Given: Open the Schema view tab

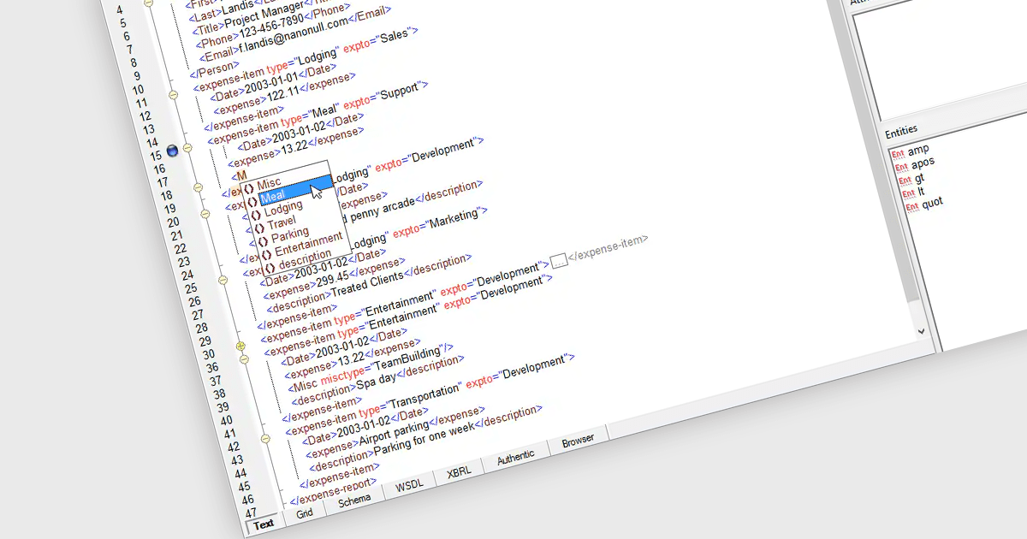Looking at the screenshot, I should coord(354,500).
